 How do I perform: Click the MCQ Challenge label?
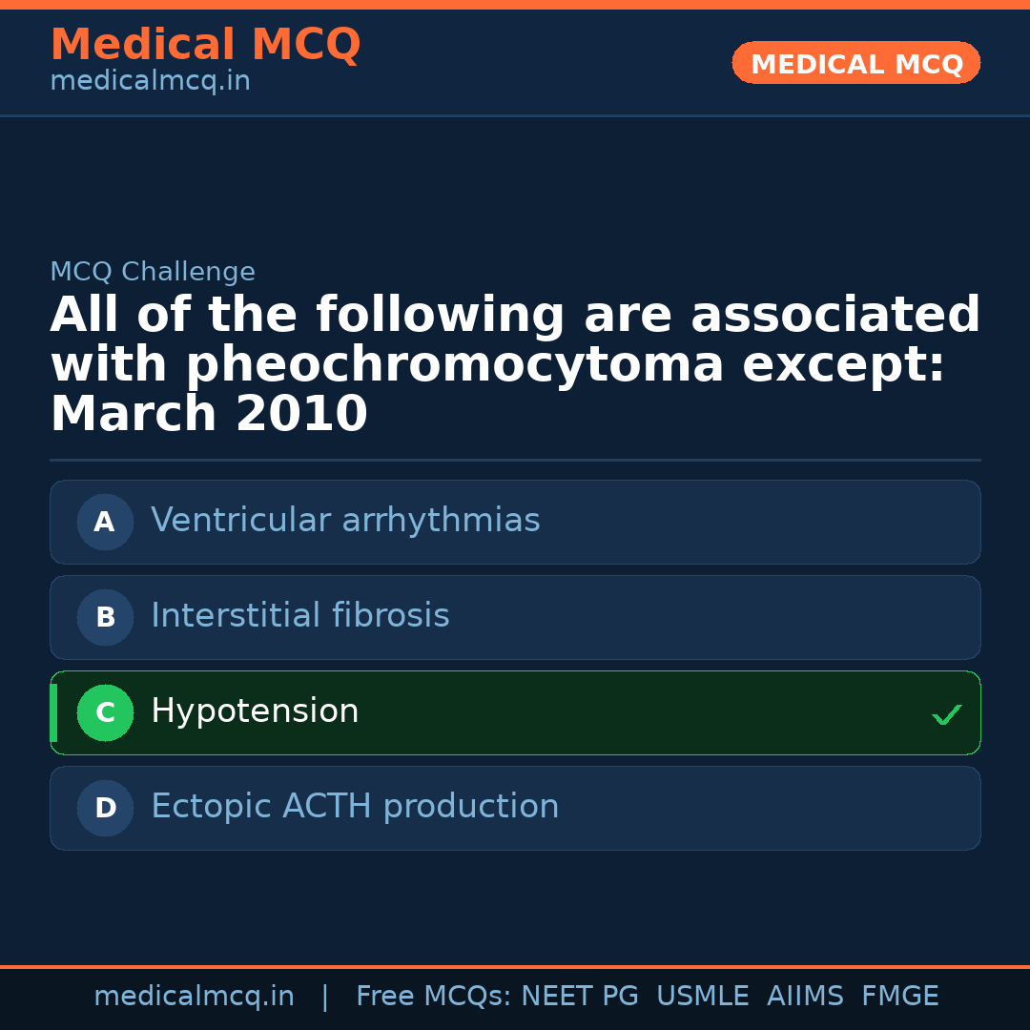[153, 272]
